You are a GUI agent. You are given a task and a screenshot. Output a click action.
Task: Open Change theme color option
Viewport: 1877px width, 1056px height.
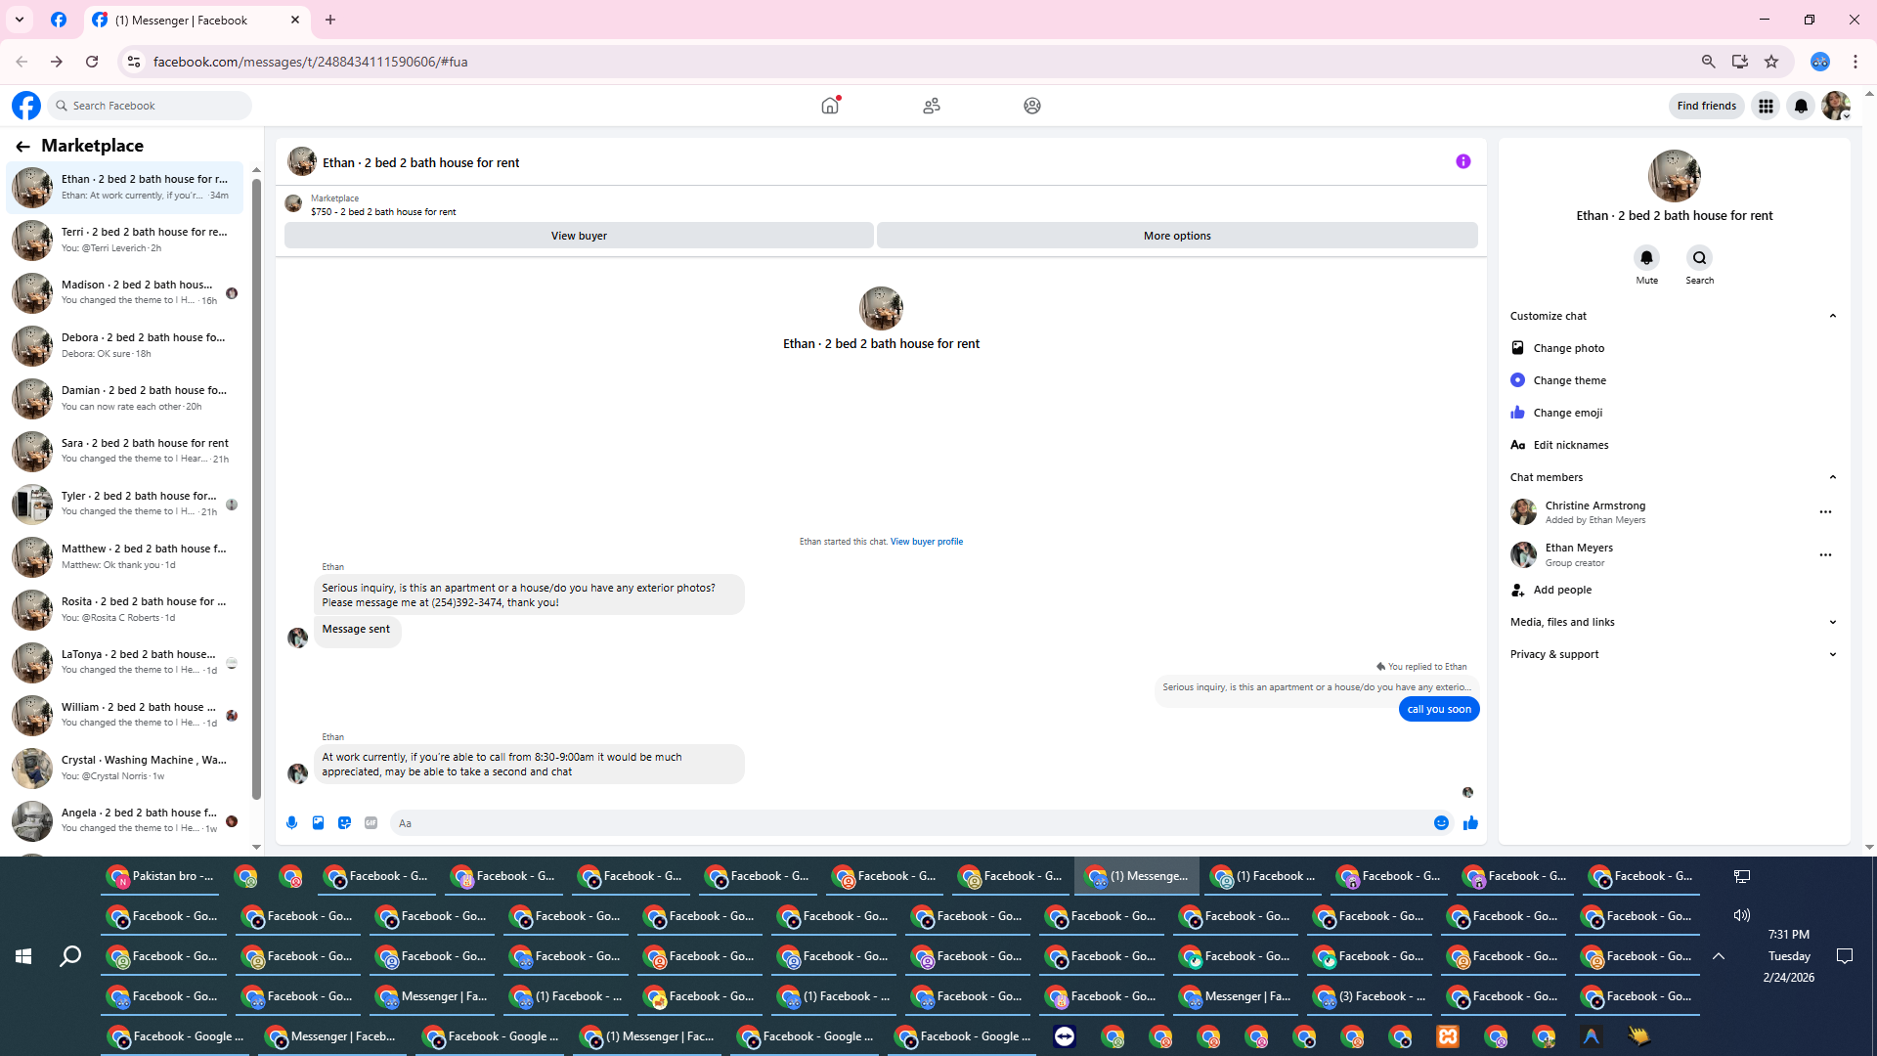click(1569, 380)
